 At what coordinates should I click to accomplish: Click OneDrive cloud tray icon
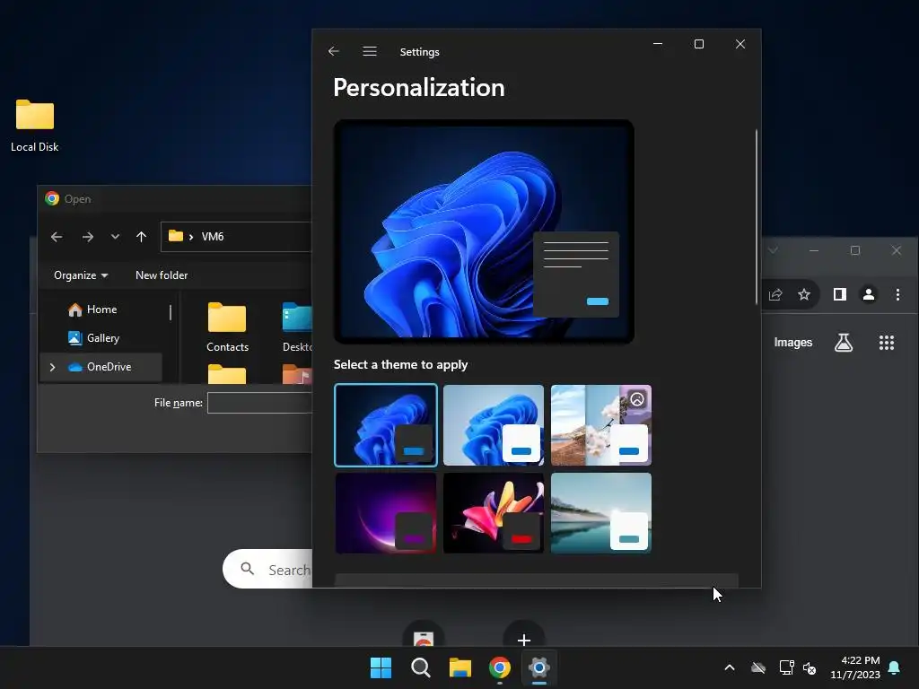[758, 667]
